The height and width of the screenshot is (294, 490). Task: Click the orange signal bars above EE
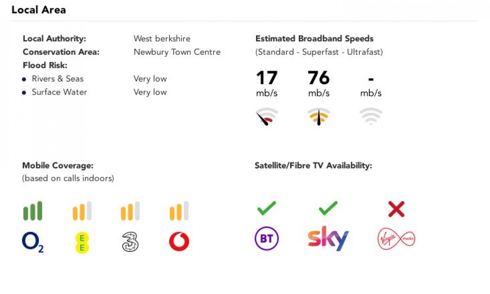coord(82,211)
